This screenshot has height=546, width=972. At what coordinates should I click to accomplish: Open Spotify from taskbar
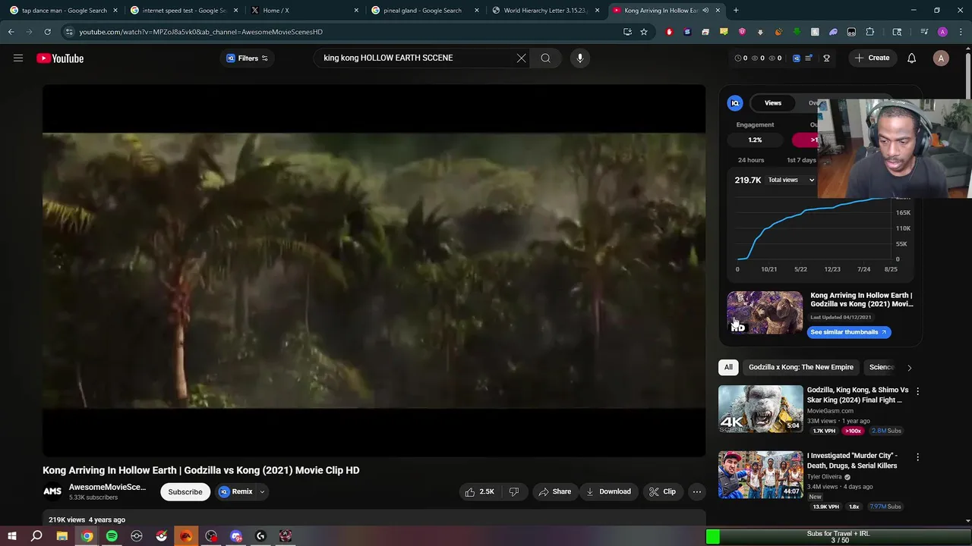click(112, 536)
